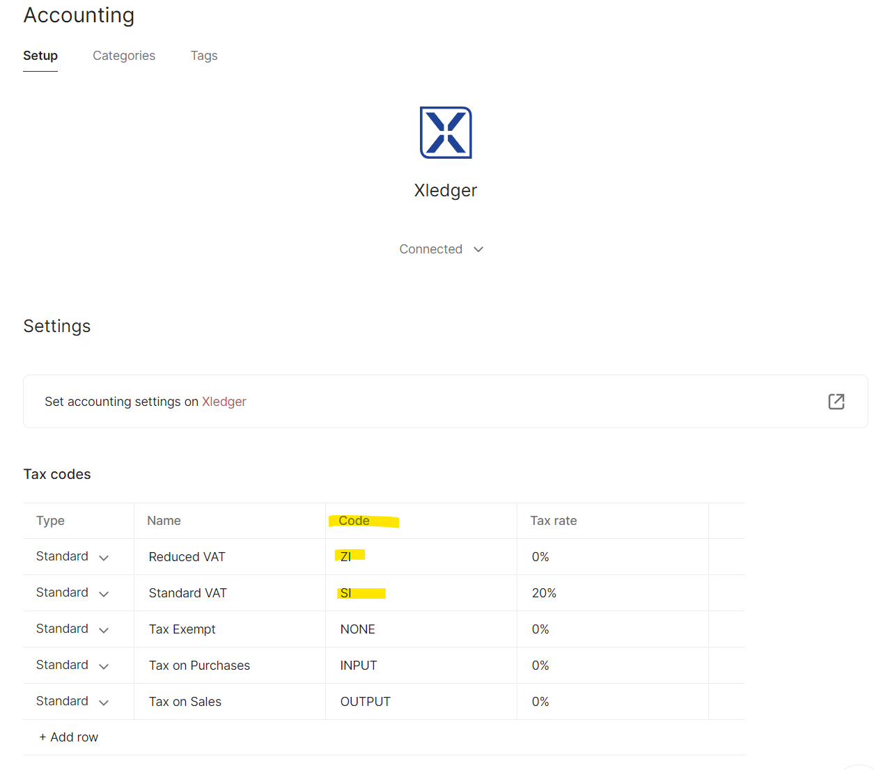The image size is (874, 770).
Task: Switch to the Tags tab
Action: [x=204, y=56]
